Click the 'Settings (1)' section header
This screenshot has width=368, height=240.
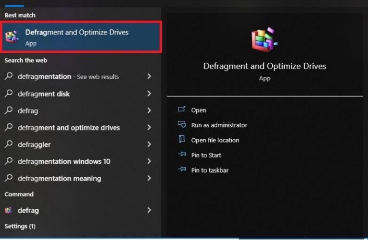click(20, 226)
